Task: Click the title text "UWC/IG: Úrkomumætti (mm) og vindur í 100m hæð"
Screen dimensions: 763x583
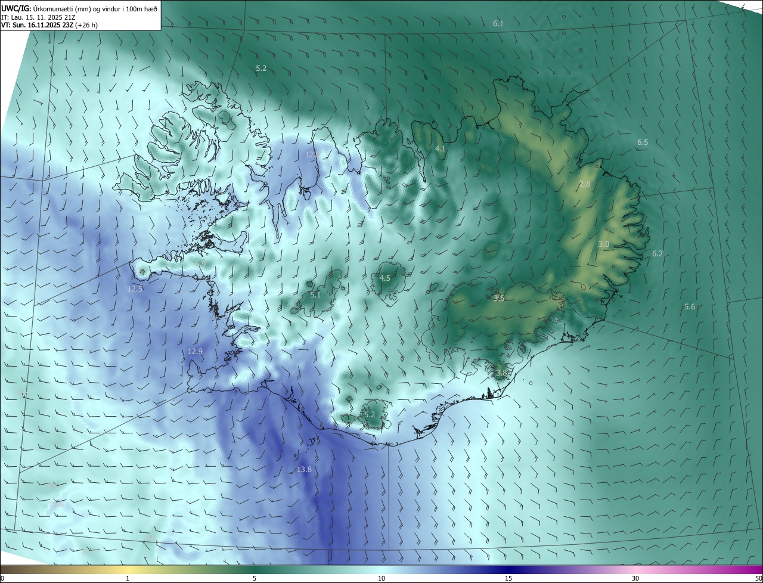Action: (x=79, y=8)
